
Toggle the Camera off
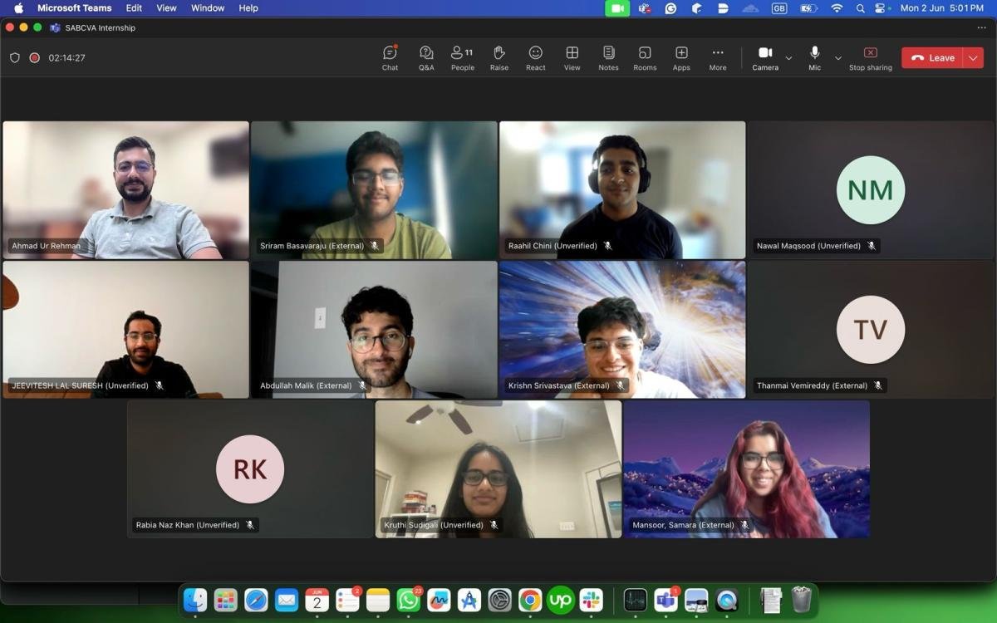765,57
